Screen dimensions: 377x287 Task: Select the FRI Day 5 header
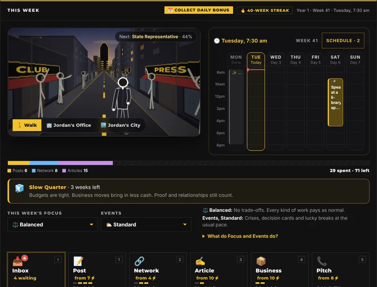(x=315, y=59)
